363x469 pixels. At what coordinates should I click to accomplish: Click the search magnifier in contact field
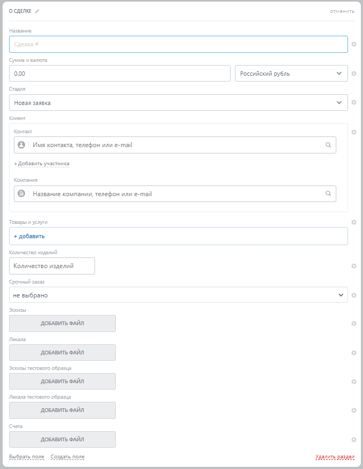[x=328, y=145]
